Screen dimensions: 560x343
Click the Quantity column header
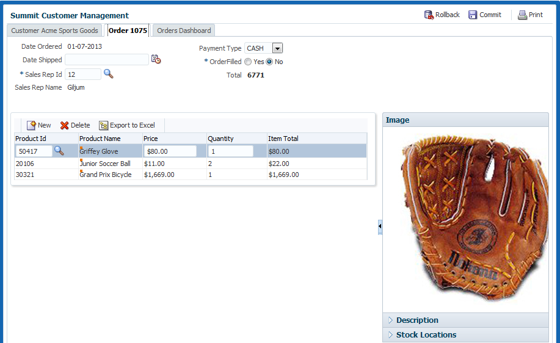point(237,139)
